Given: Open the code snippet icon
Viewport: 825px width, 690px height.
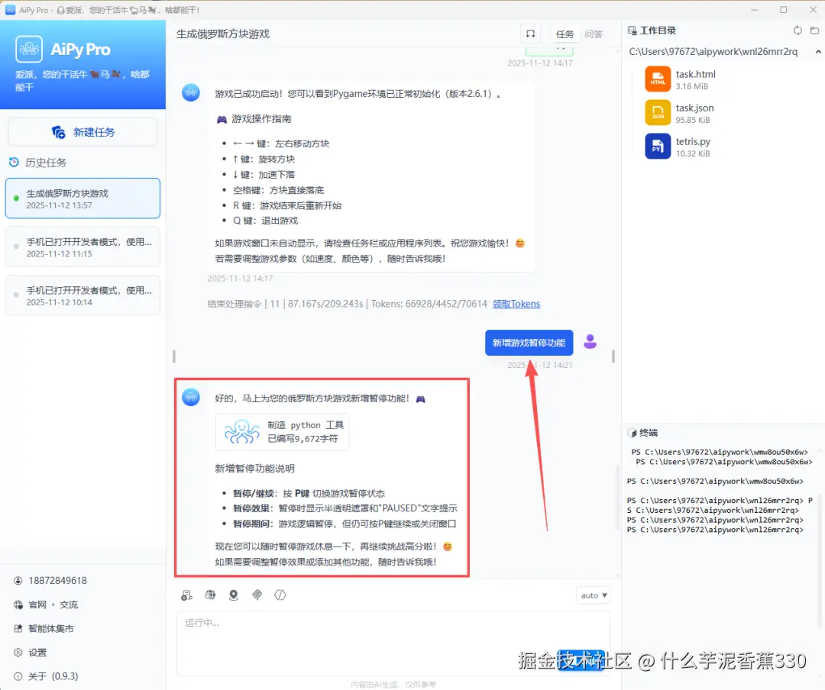Looking at the screenshot, I should coord(280,595).
